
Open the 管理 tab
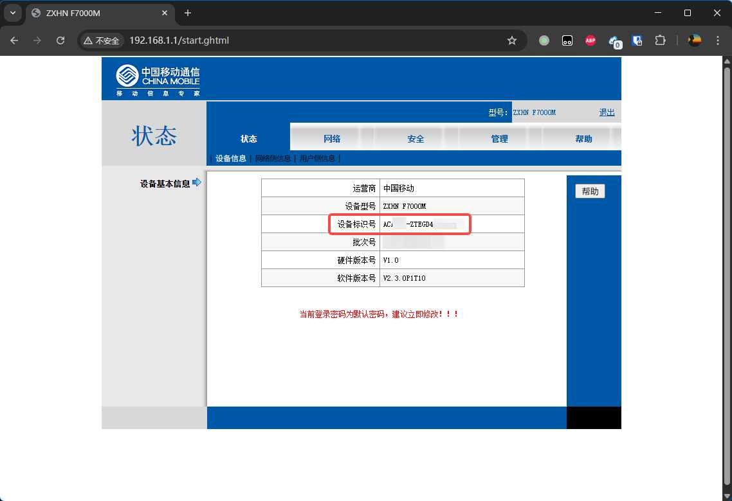pos(500,139)
